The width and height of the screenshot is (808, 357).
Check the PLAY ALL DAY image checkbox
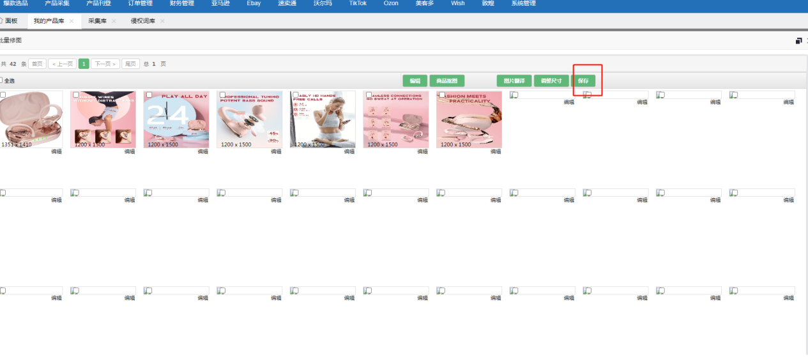(149, 95)
